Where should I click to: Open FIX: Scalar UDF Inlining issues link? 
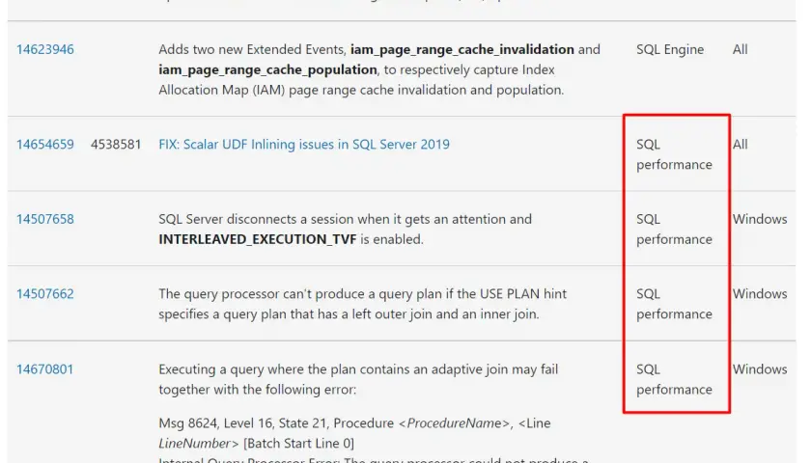click(x=303, y=144)
